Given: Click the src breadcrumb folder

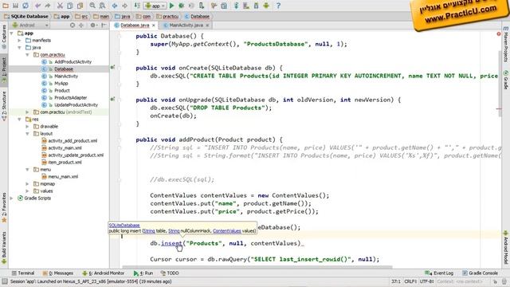Looking at the screenshot, I should pos(81,16).
